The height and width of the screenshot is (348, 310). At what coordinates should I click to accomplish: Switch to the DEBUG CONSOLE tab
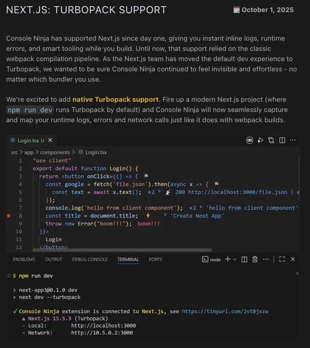90,259
